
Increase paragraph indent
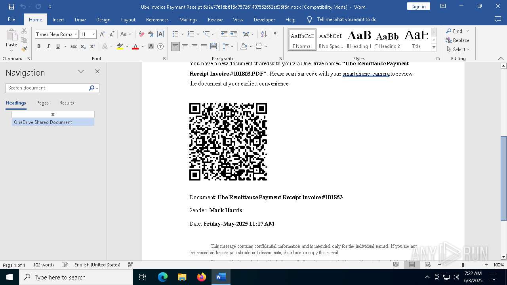click(x=234, y=34)
